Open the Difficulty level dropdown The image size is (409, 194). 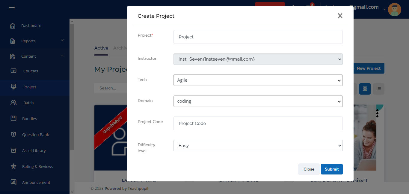pyautogui.click(x=258, y=146)
